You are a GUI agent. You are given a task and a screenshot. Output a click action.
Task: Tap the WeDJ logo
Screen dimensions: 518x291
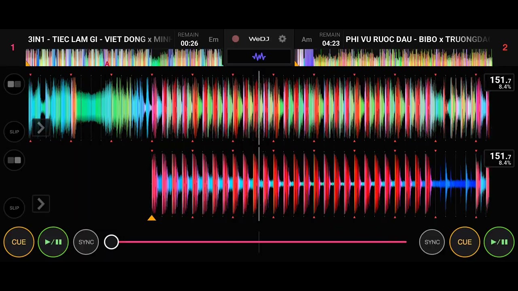coord(259,39)
